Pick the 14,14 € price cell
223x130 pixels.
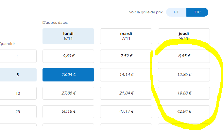point(126,75)
